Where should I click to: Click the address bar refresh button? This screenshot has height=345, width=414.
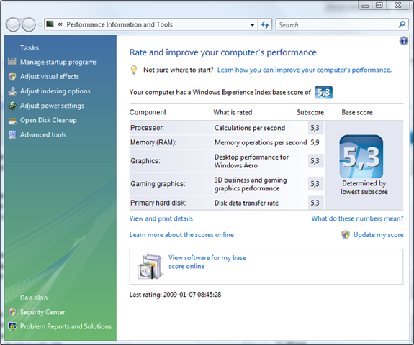click(265, 25)
